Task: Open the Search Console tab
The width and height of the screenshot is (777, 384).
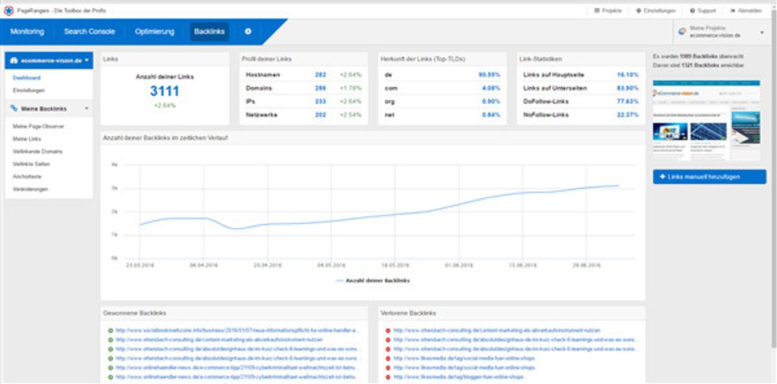Action: (x=89, y=32)
